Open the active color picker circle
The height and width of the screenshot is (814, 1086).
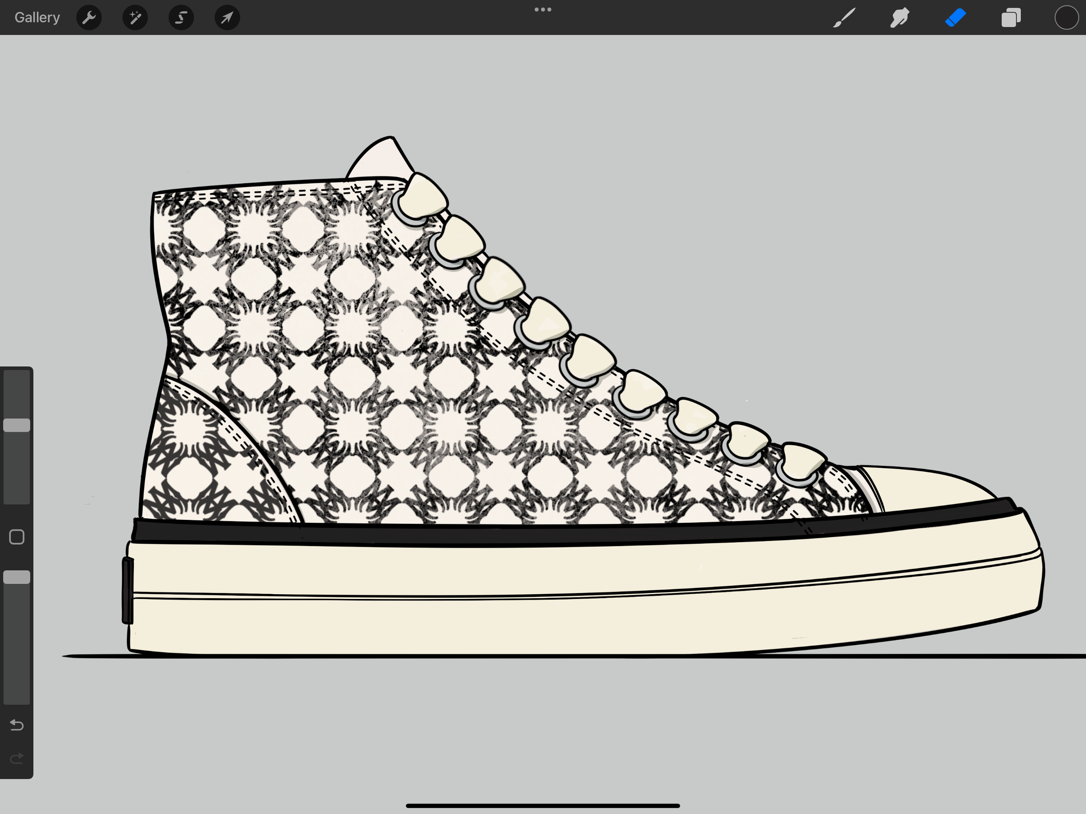pos(1066,18)
